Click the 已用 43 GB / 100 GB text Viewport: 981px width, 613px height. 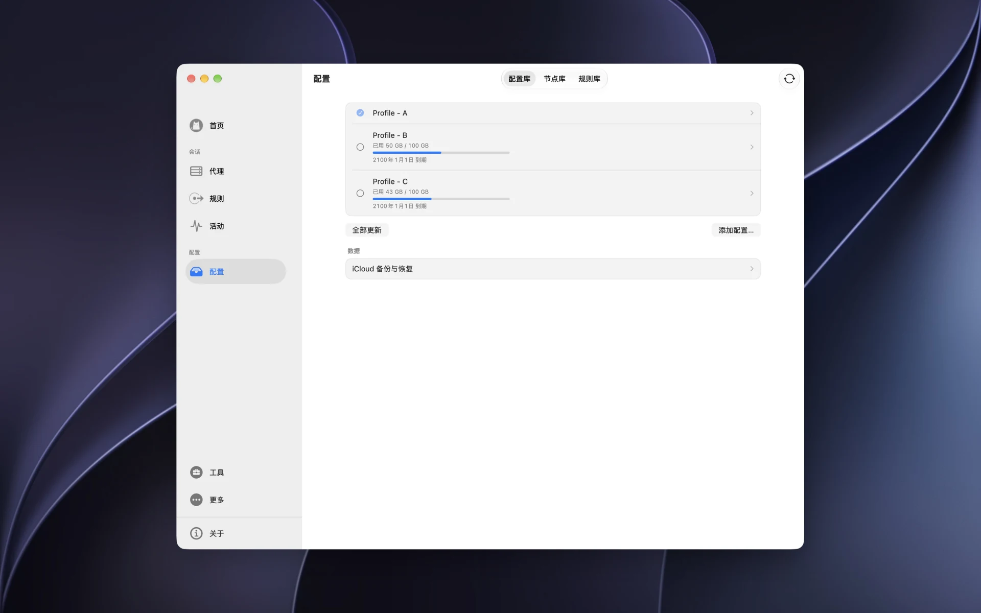[x=401, y=192]
